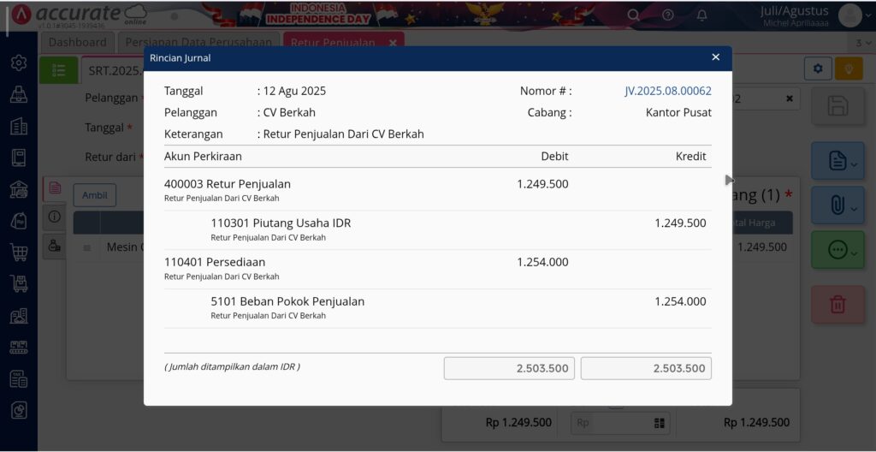This screenshot has width=876, height=452.
Task: Open the help question mark icon
Action: click(x=667, y=15)
